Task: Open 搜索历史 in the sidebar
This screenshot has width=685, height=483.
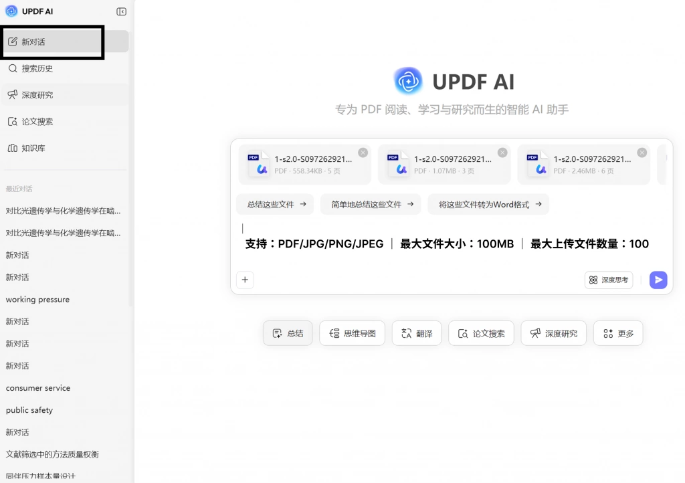Action: pos(65,68)
